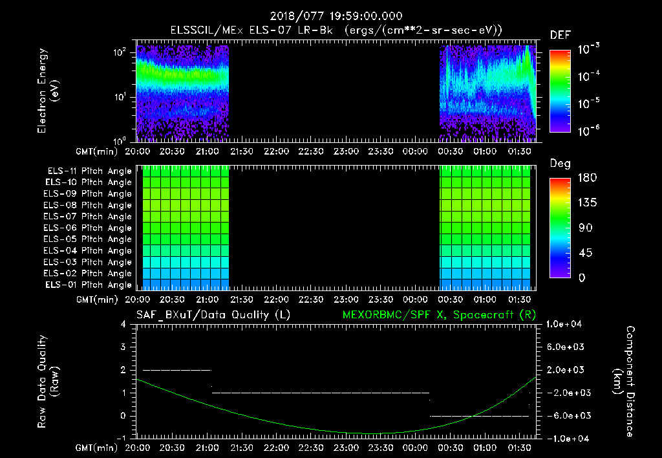Click the data quality line at level 0
The height and width of the screenshot is (458, 662).
tap(479, 416)
